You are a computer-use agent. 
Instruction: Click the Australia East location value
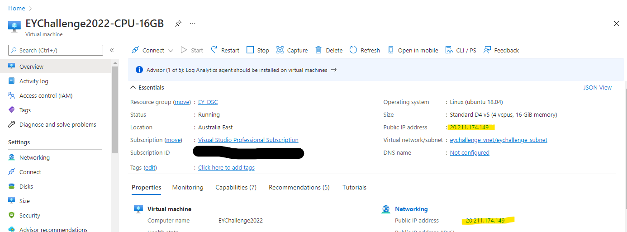215,127
